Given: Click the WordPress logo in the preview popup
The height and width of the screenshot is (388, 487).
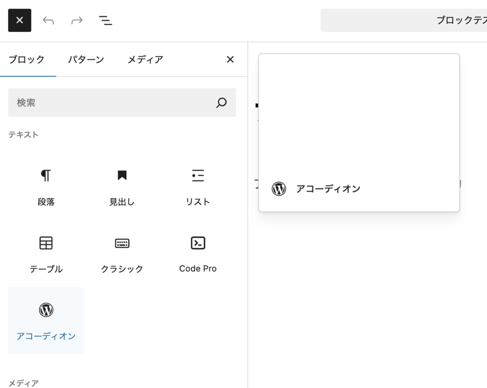Looking at the screenshot, I should coord(279,189).
